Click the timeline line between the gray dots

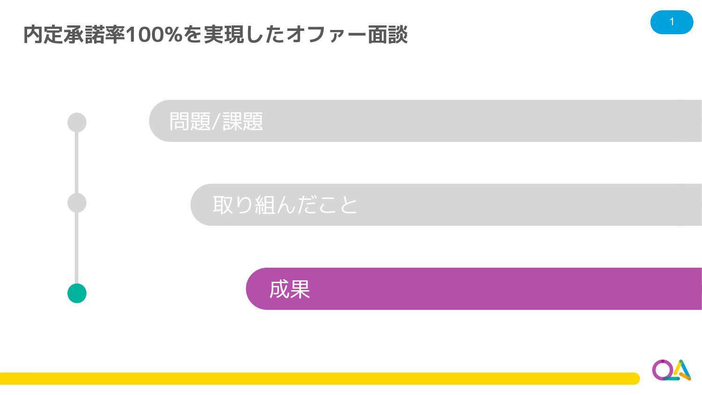tap(77, 162)
